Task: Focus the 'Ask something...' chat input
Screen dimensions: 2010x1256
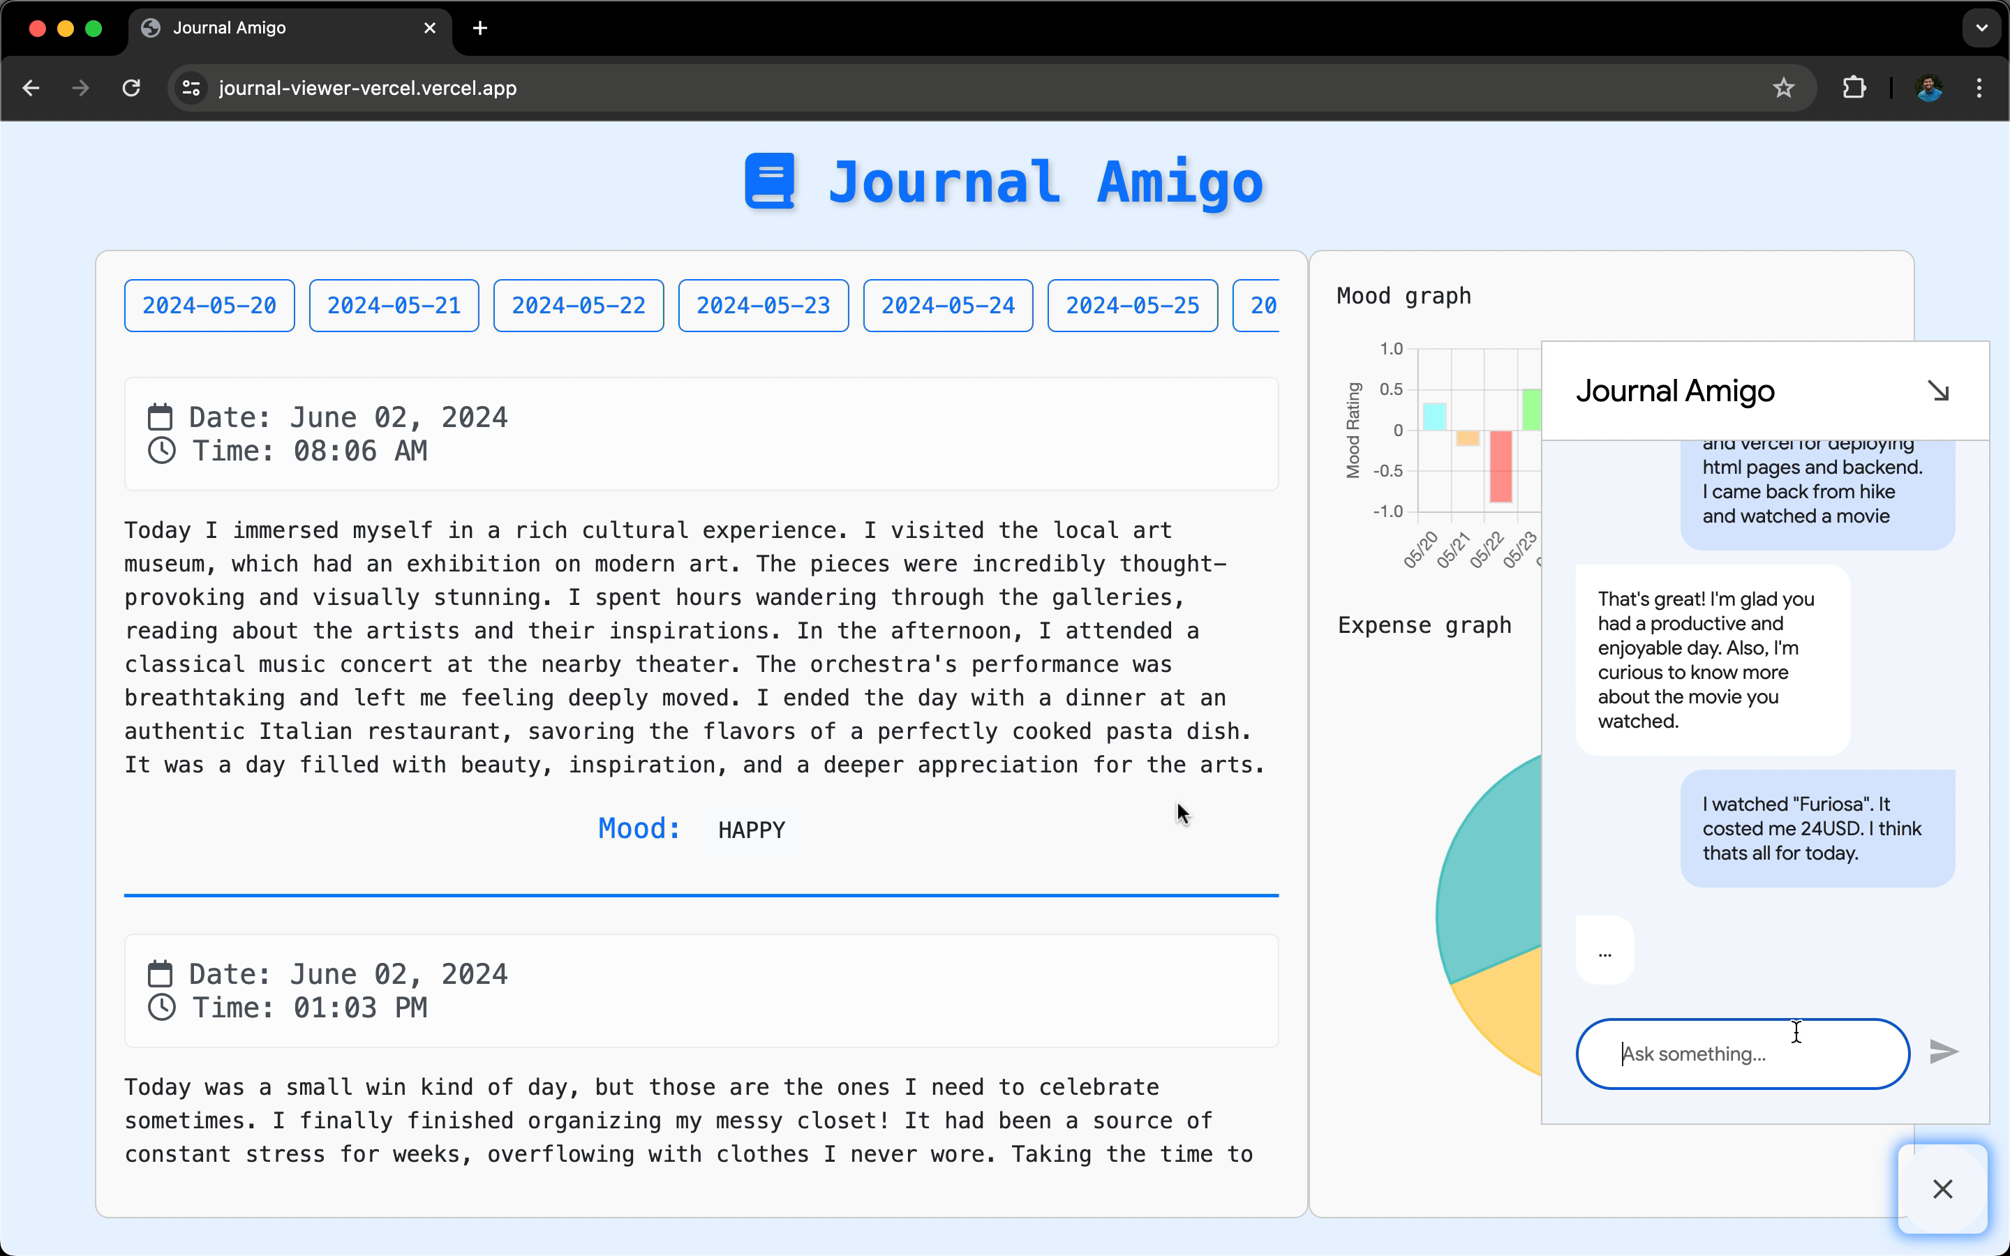Action: pos(1743,1054)
